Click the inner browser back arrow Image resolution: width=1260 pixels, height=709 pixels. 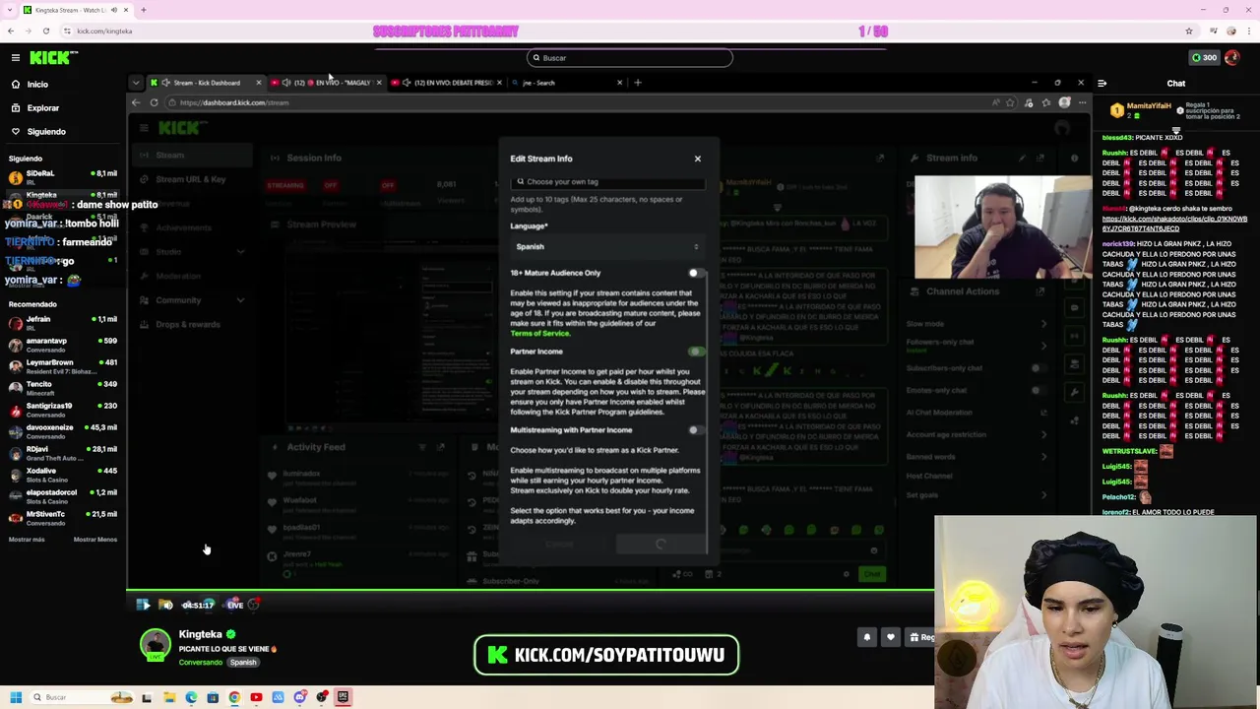[138, 102]
